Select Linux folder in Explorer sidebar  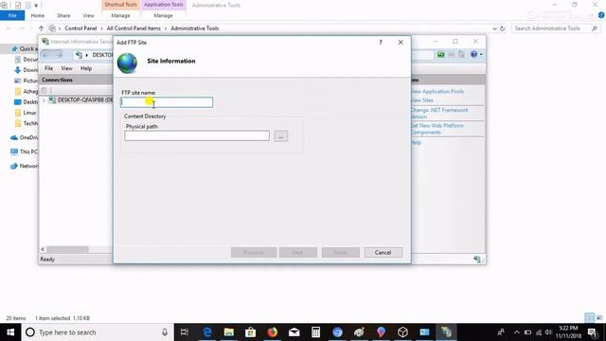coord(26,113)
